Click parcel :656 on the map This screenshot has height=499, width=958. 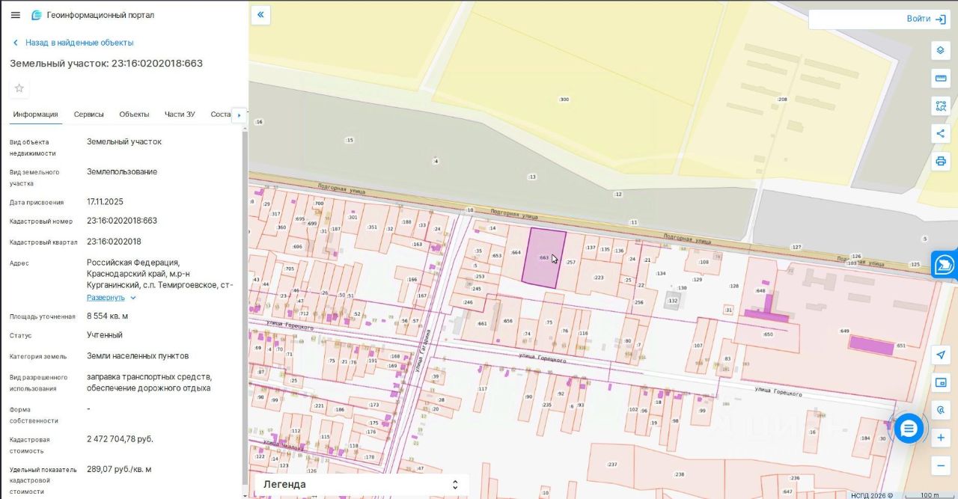[508, 321]
